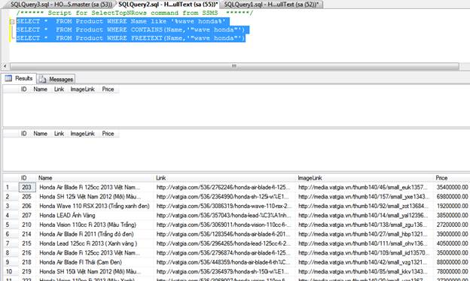The height and width of the screenshot is (281, 470).
Task: Select the ID cell 210
Action: [x=27, y=225]
